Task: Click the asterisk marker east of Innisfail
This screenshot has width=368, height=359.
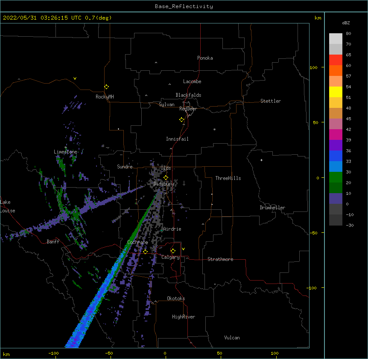Action: click(x=214, y=129)
